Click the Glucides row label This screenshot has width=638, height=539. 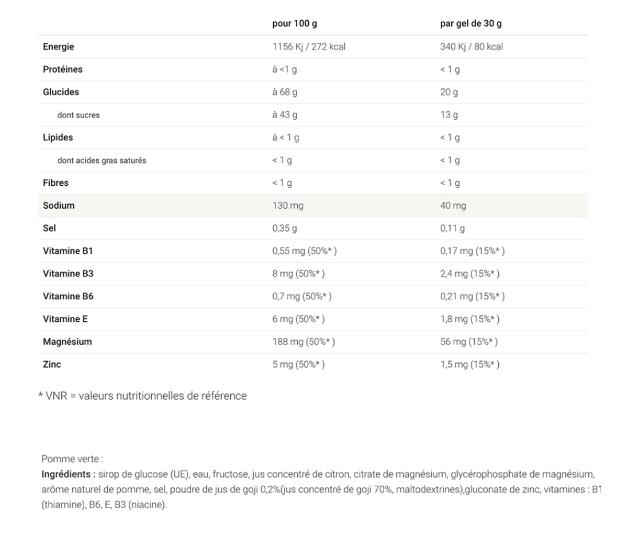pos(61,92)
